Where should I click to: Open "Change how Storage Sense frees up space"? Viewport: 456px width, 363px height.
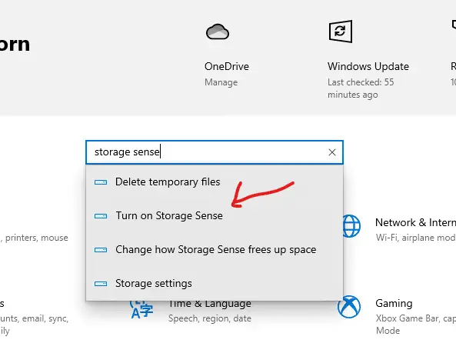pyautogui.click(x=215, y=249)
